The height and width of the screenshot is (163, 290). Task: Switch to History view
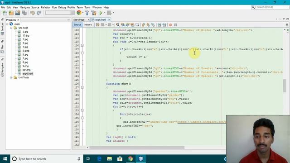pos(88,25)
